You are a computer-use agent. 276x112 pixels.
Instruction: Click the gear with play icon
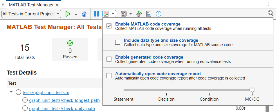(139, 14)
